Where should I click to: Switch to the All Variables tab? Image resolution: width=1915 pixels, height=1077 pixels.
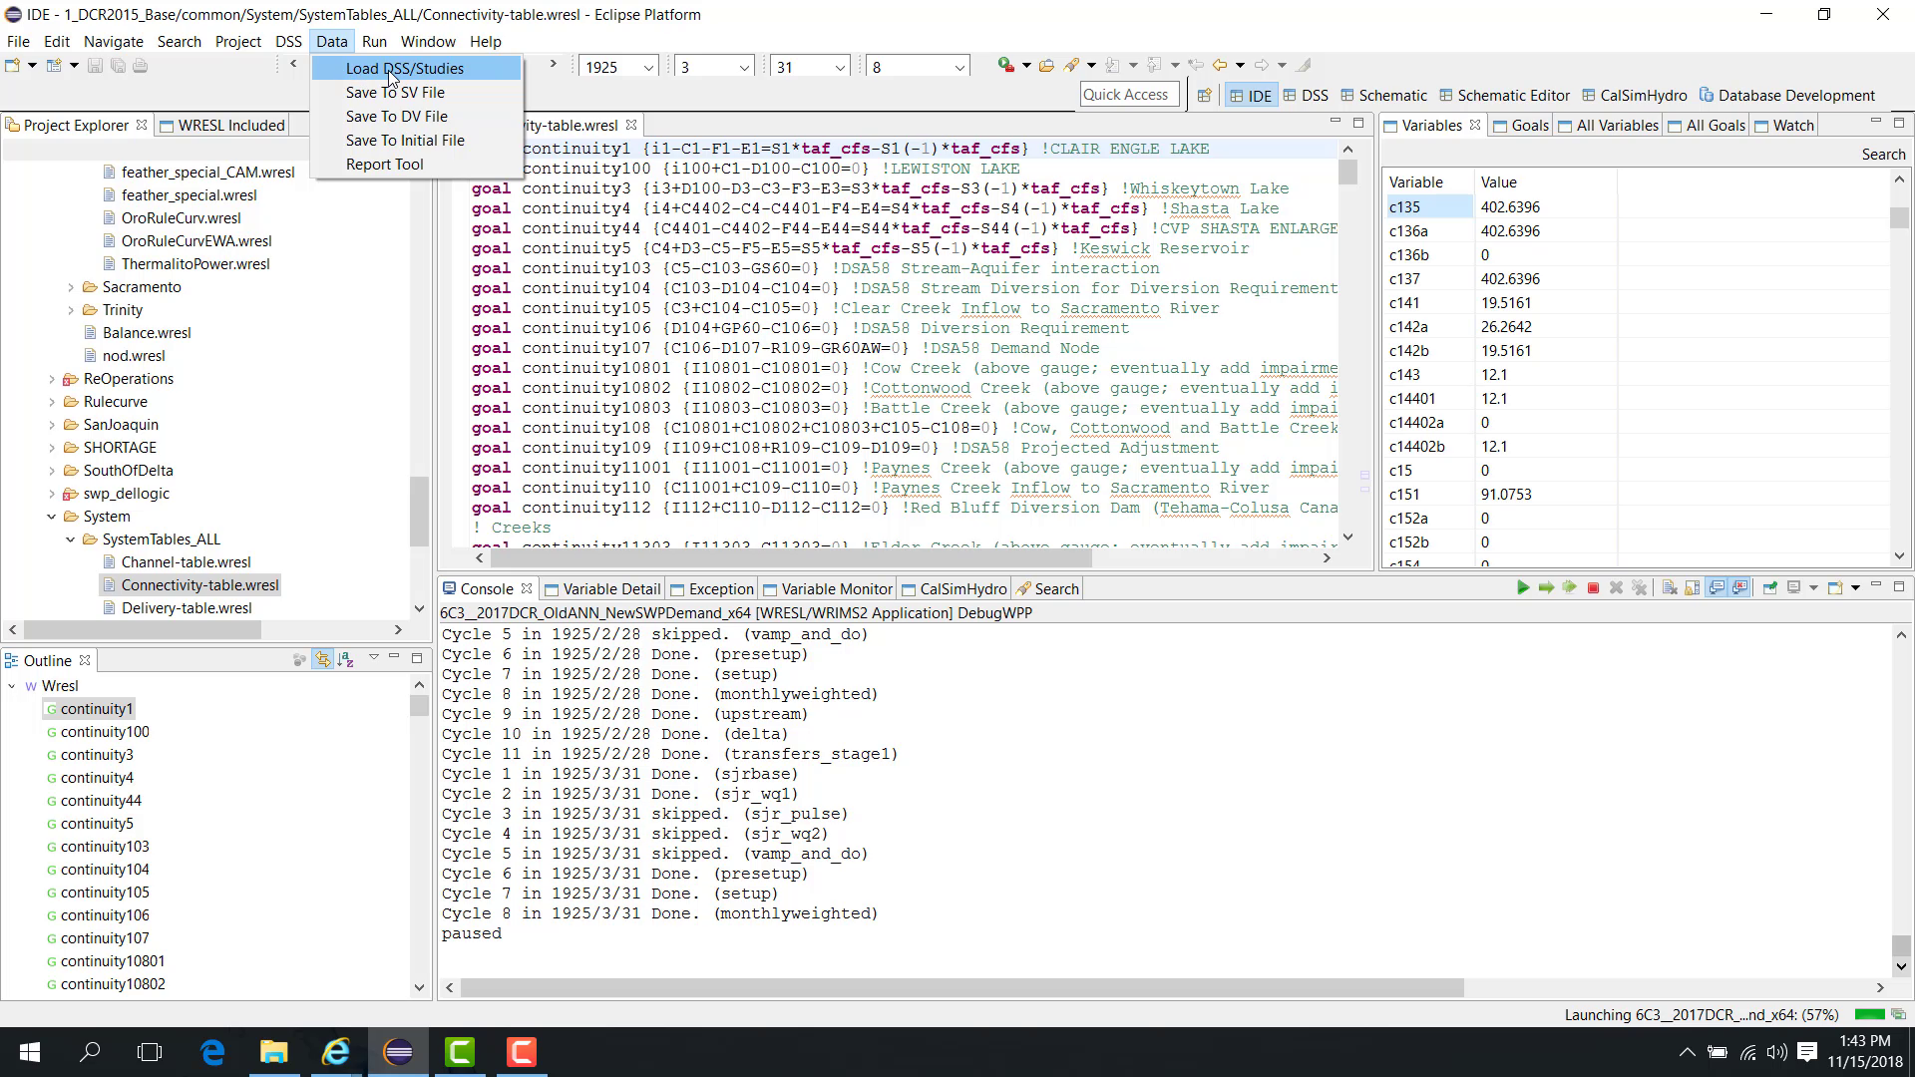(1608, 125)
